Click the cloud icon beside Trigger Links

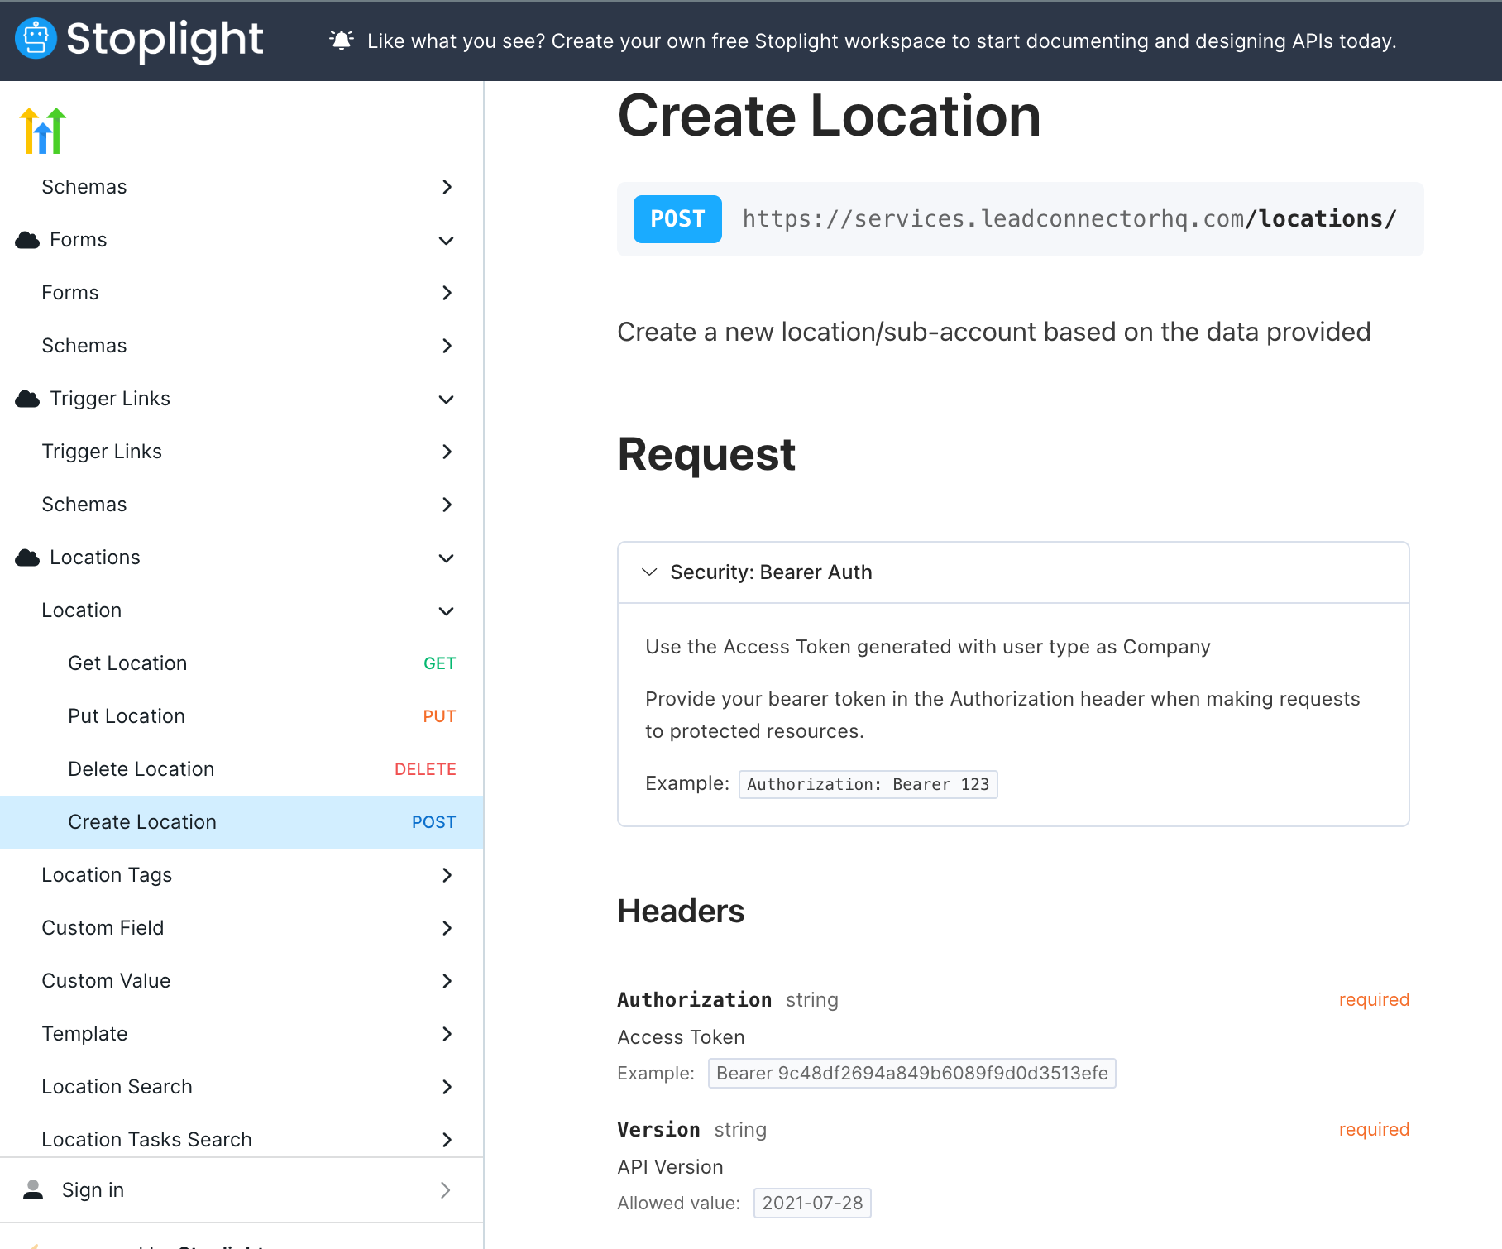(x=27, y=399)
